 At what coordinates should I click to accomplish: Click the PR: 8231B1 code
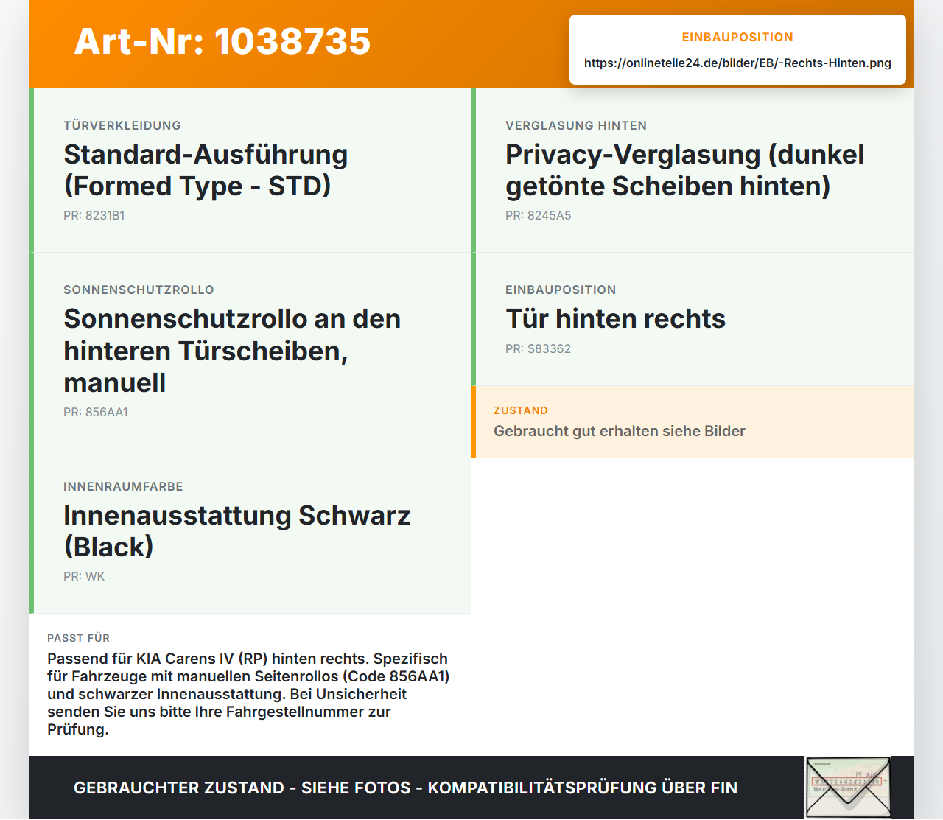(x=94, y=215)
